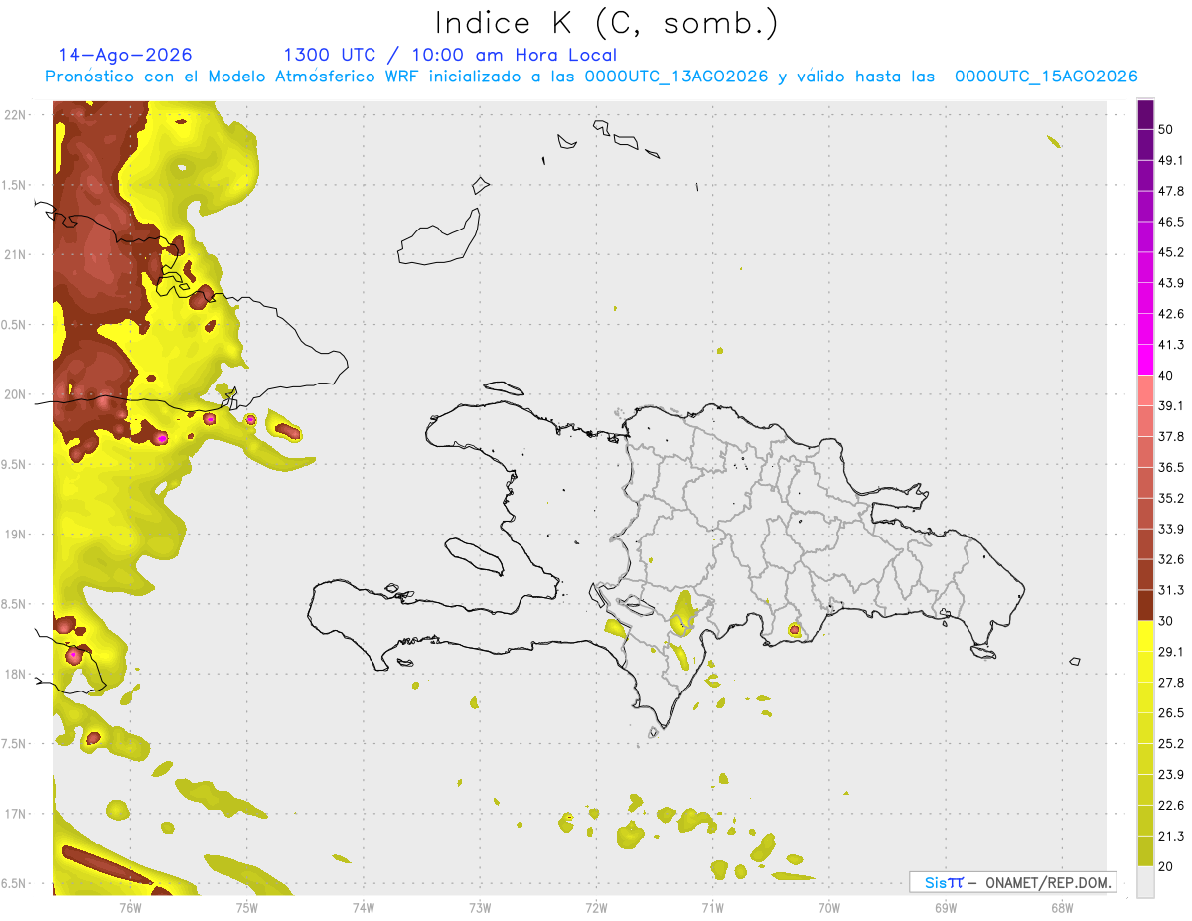Click the legend value "20"

coord(1166,866)
